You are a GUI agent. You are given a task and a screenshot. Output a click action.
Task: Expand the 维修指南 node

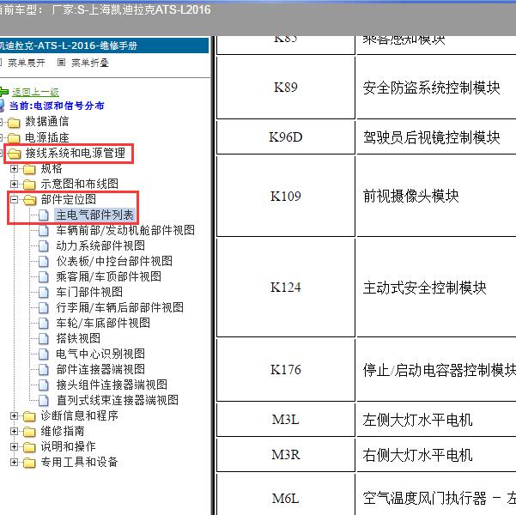click(x=14, y=432)
